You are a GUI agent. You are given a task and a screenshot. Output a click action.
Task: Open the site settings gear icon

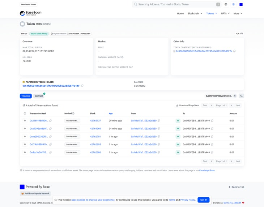(x=226, y=4)
